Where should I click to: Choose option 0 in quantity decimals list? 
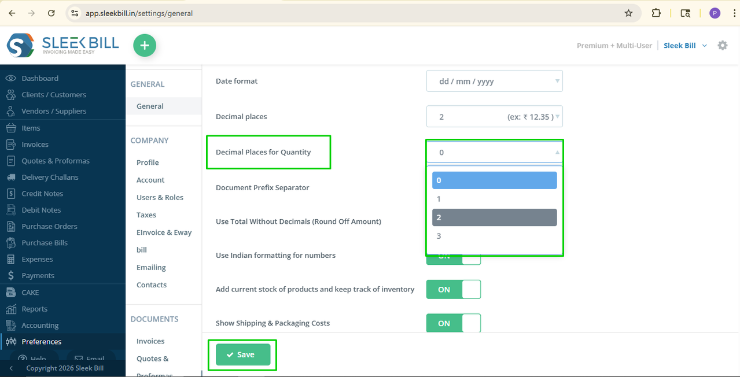[x=495, y=180]
